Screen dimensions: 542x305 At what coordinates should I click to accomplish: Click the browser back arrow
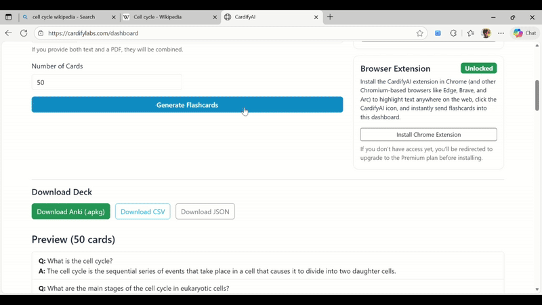(x=8, y=33)
